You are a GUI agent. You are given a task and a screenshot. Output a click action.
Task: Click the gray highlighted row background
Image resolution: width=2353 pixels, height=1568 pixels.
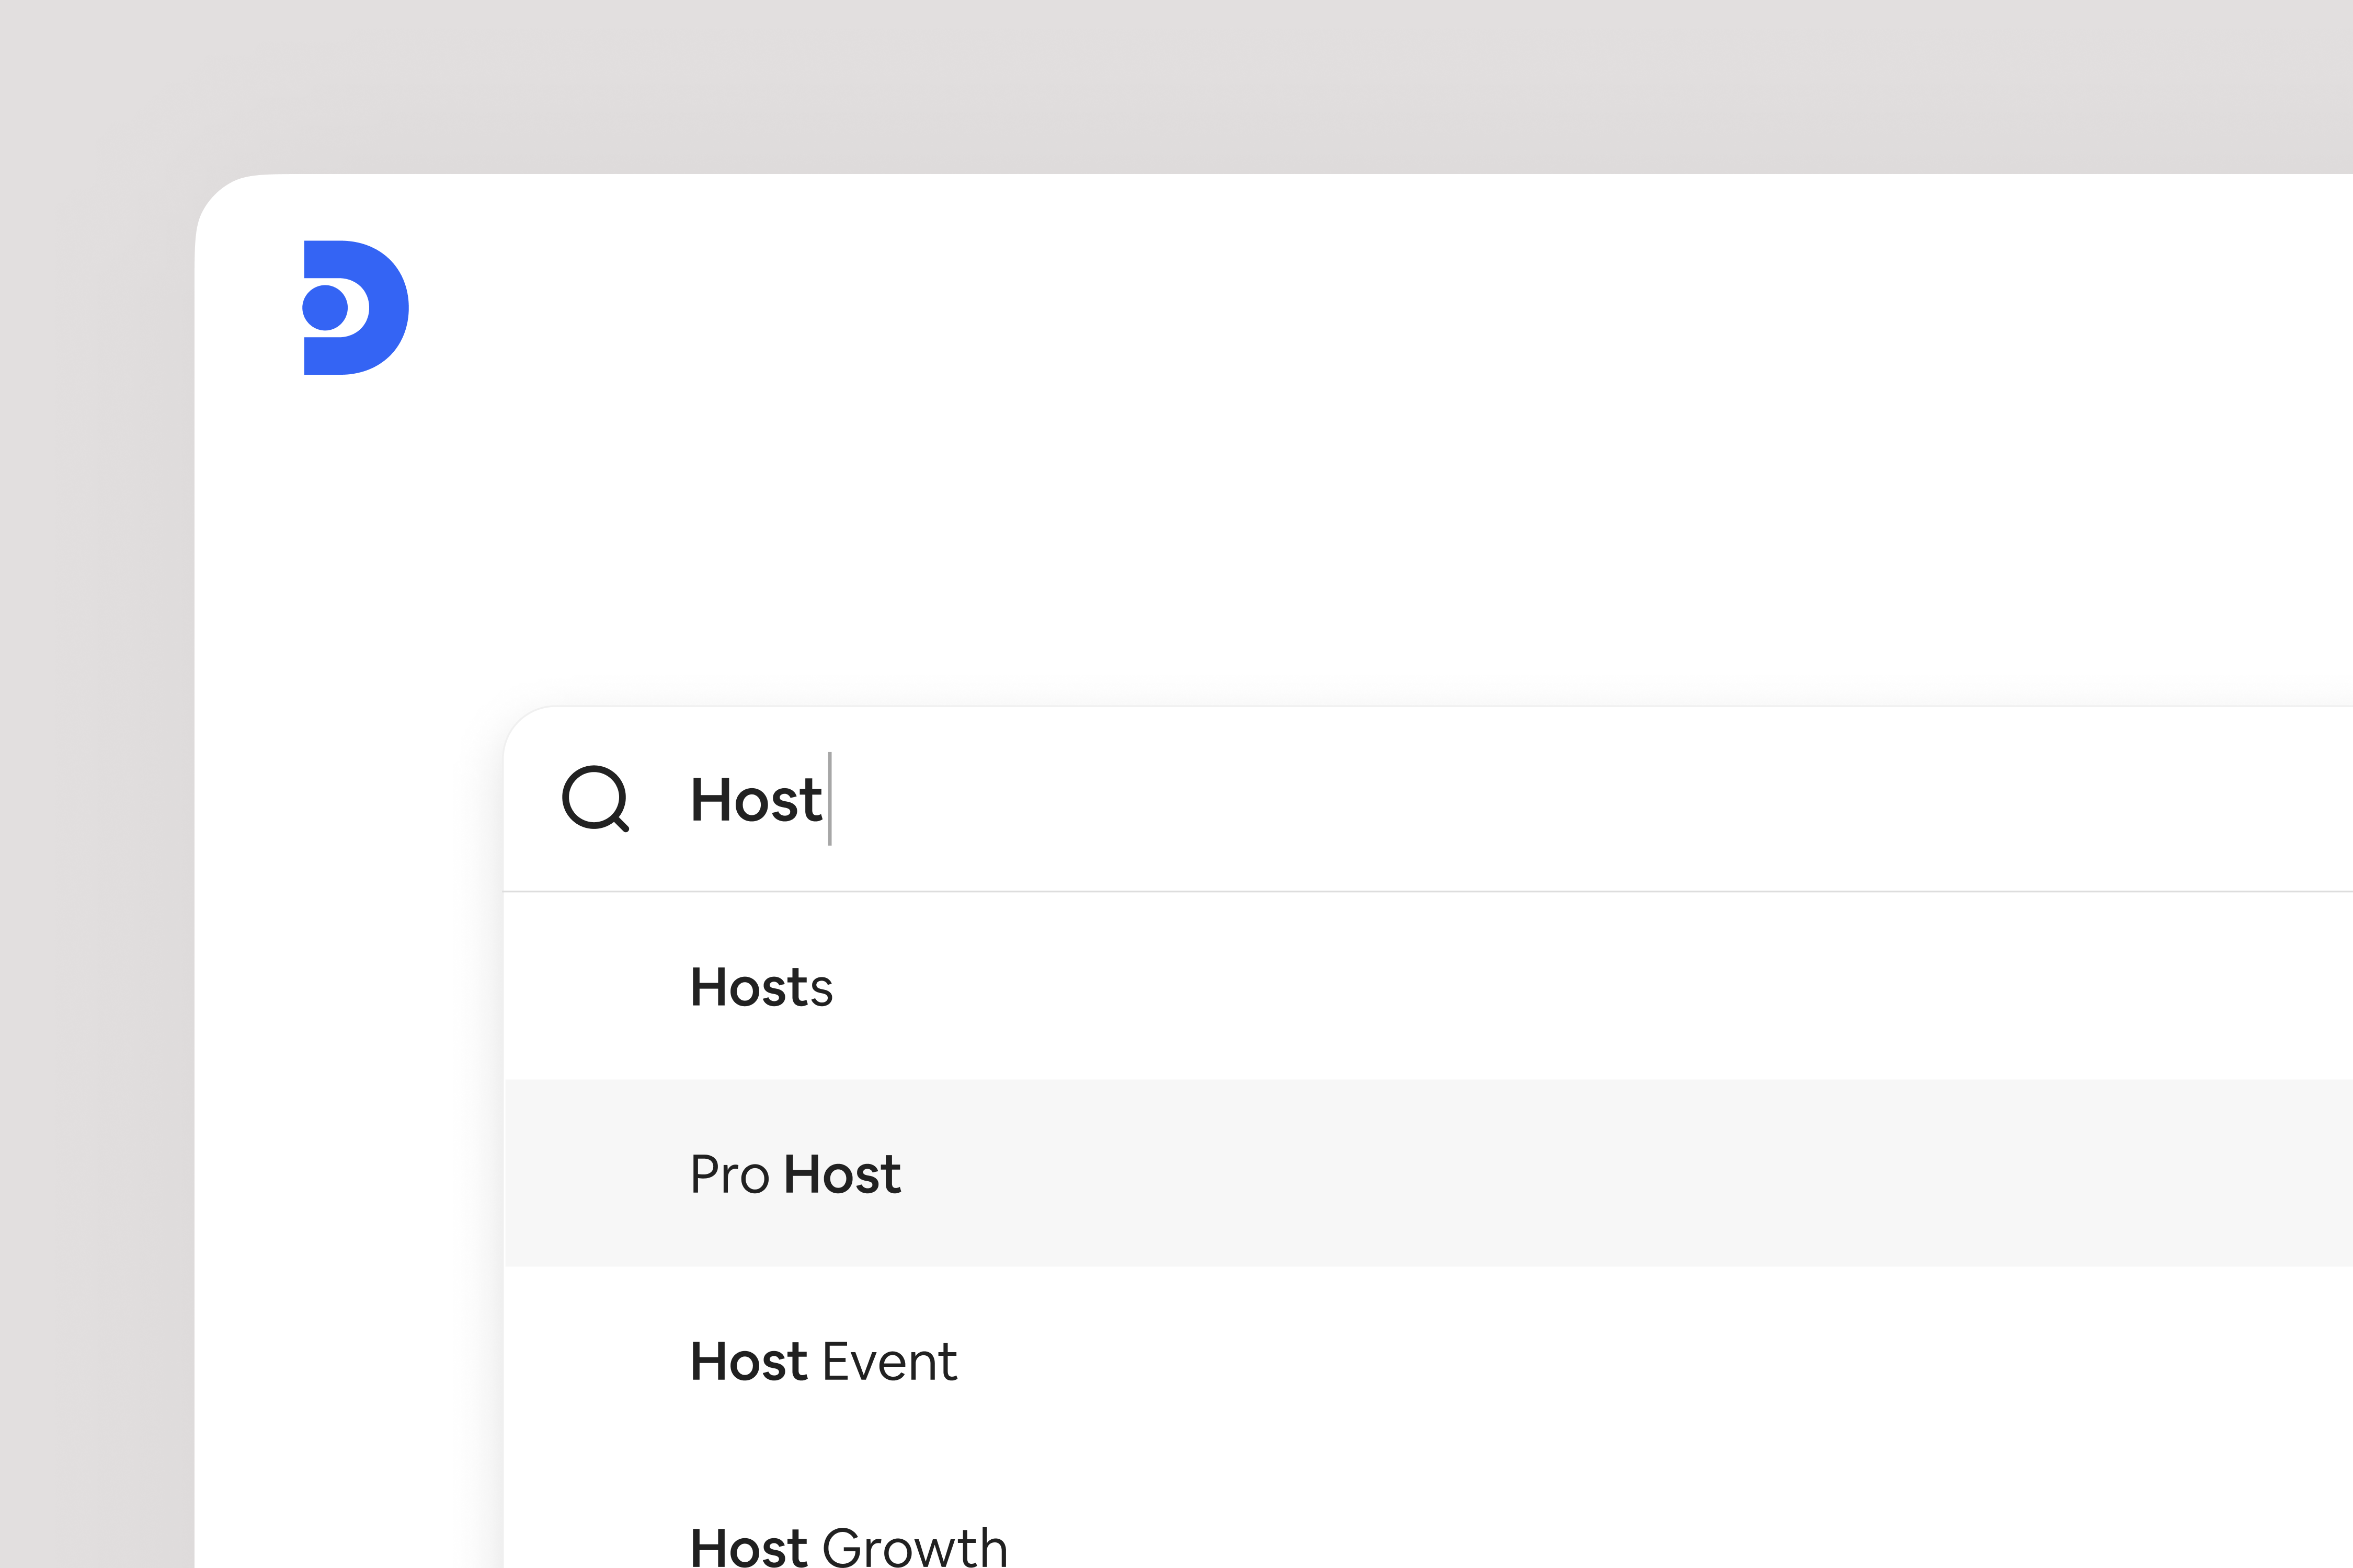click(x=1601, y=1174)
